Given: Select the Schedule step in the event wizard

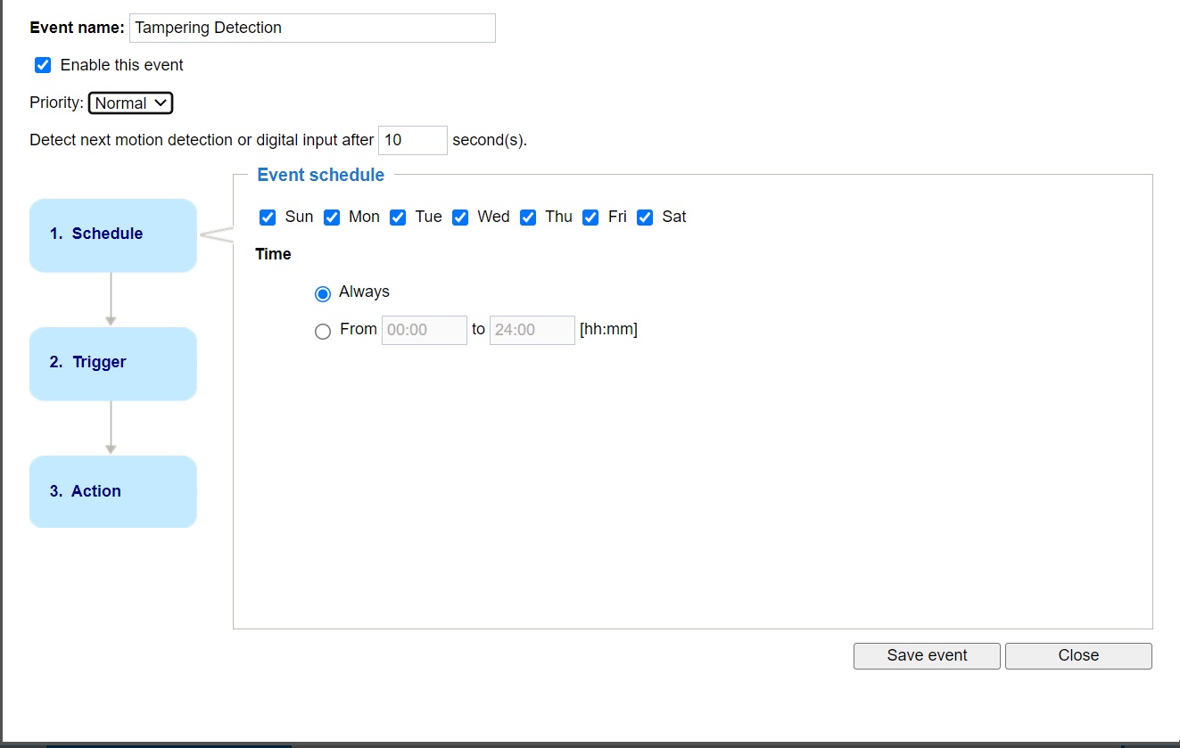Looking at the screenshot, I should click(x=112, y=234).
